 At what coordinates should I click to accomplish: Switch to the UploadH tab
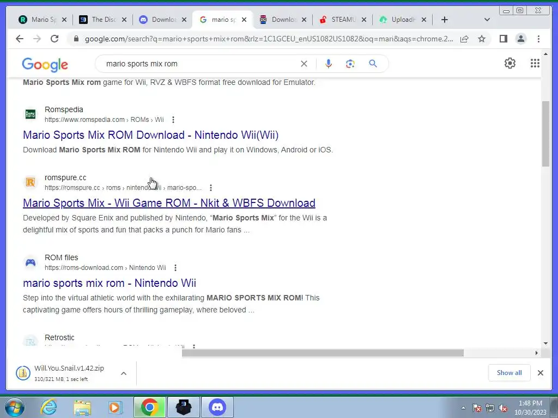(x=403, y=20)
